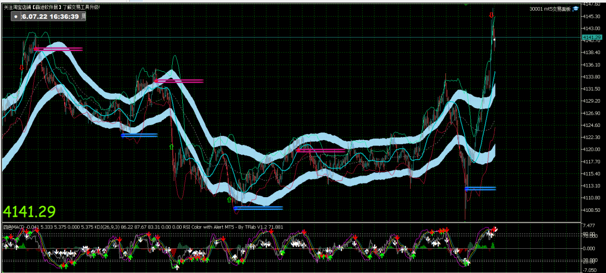
Task: Click the 4117.70 price axis label
Action: click(x=592, y=162)
